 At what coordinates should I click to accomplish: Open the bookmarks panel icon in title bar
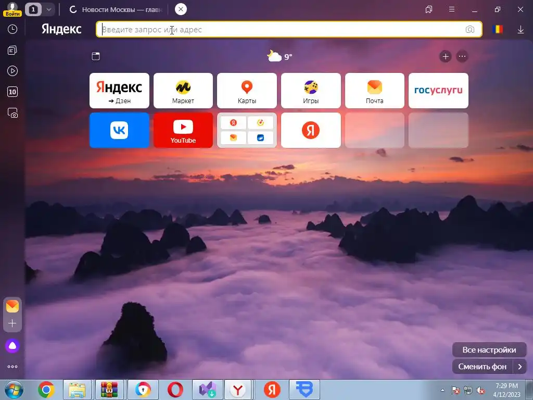pyautogui.click(x=429, y=9)
